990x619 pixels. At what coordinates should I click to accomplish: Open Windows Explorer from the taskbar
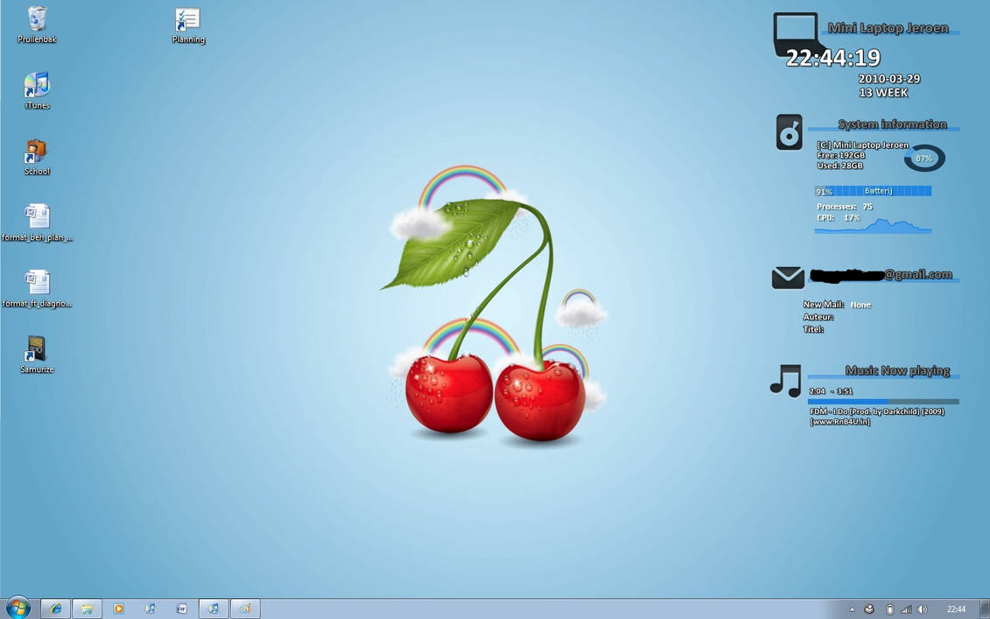coord(88,608)
